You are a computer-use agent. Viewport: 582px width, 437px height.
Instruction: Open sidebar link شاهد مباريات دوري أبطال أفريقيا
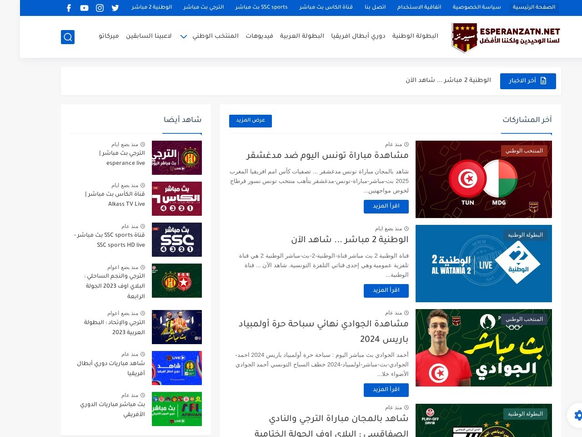[111, 368]
